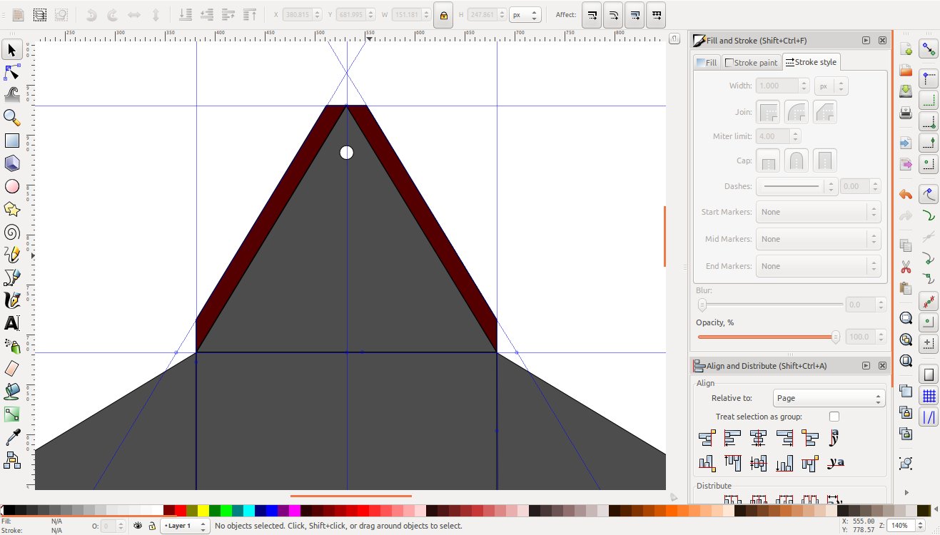
Task: Select the Text tool
Action: [12, 323]
